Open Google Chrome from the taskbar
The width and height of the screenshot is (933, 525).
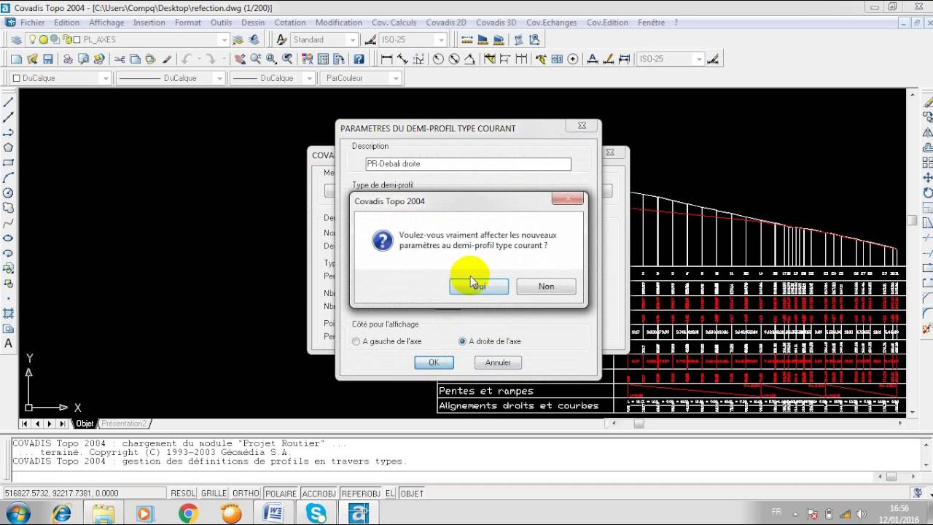pos(188,514)
